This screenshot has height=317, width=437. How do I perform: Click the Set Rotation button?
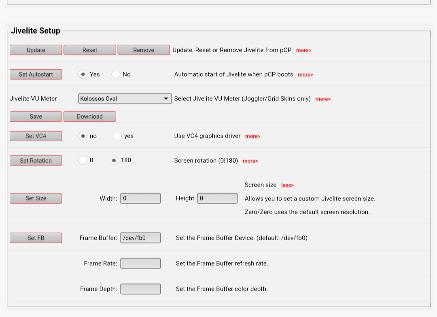[36, 161]
